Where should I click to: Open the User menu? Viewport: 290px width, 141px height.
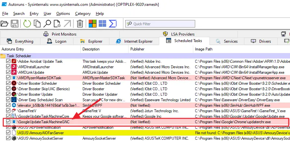[47, 14]
